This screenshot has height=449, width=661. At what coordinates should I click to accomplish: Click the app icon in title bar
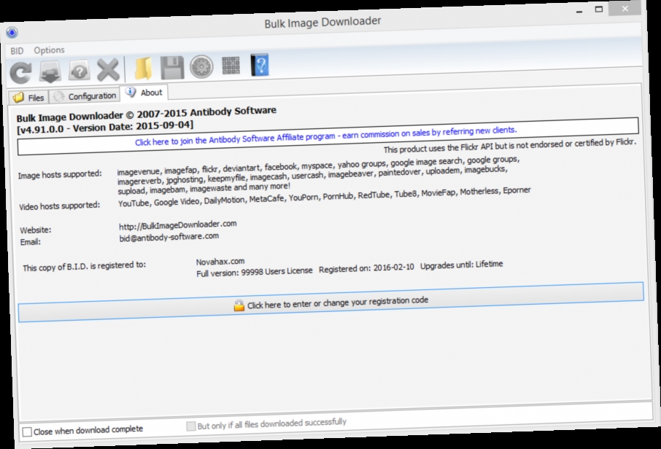(x=12, y=32)
